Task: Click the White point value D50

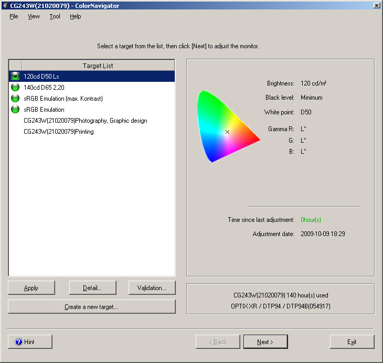Action: pyautogui.click(x=306, y=112)
